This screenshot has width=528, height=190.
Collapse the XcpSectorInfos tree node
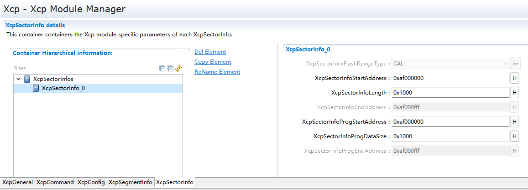(x=18, y=79)
